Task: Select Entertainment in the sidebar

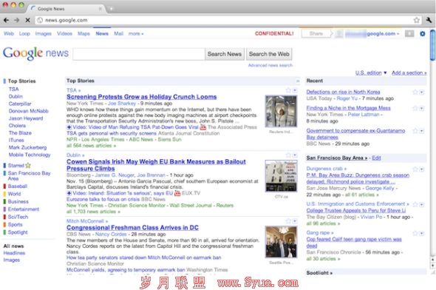Action: click(24, 209)
